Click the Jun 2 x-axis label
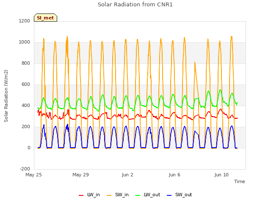The width and height of the screenshot is (271, 203). pos(127,175)
